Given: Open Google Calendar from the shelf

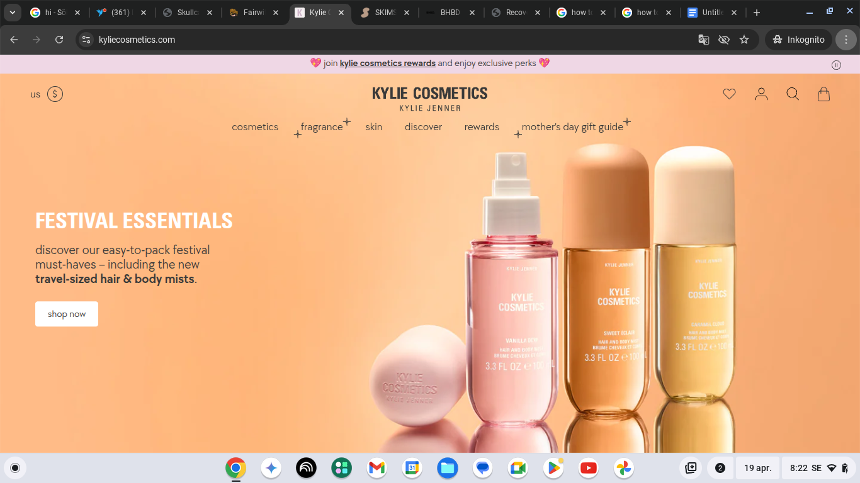Looking at the screenshot, I should click(412, 468).
